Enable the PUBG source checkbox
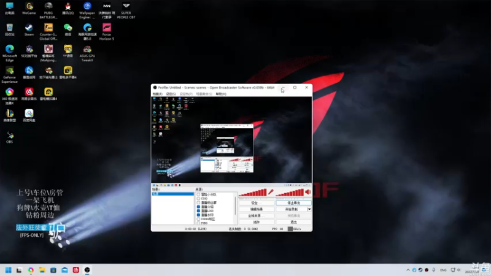 pyautogui.click(x=198, y=223)
